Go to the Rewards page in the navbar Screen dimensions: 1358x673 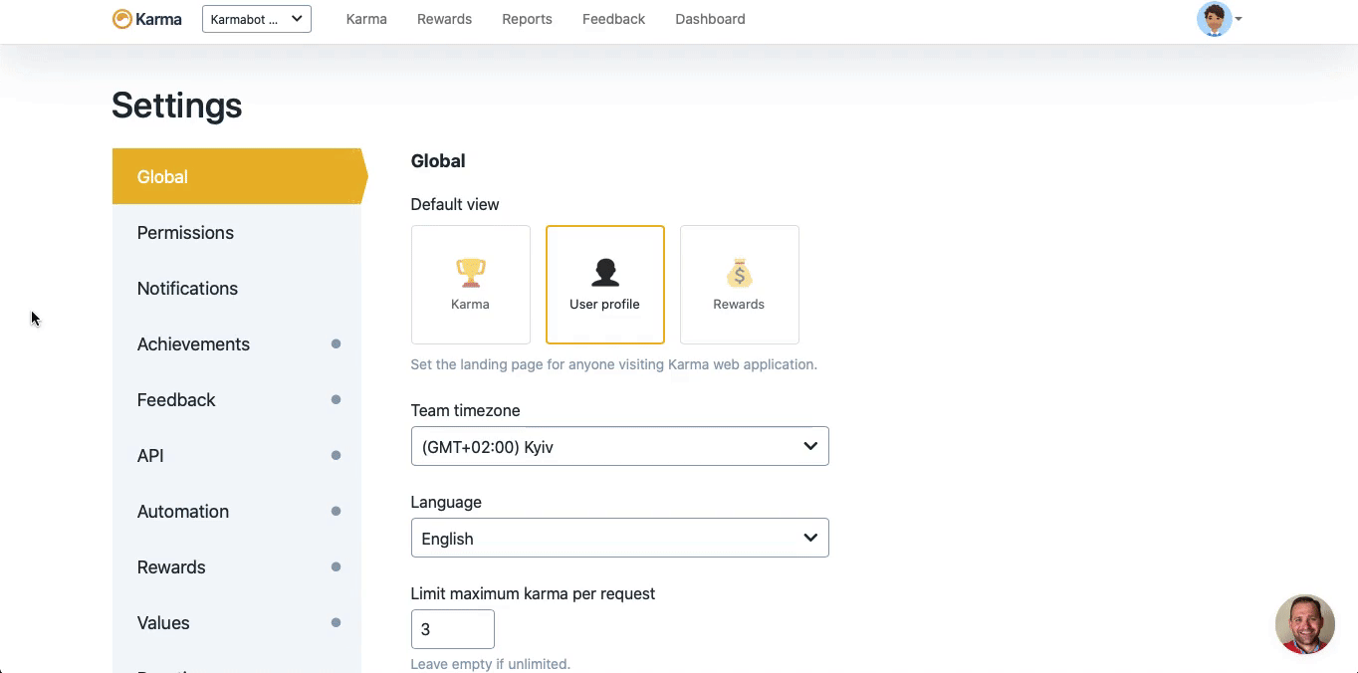tap(444, 19)
